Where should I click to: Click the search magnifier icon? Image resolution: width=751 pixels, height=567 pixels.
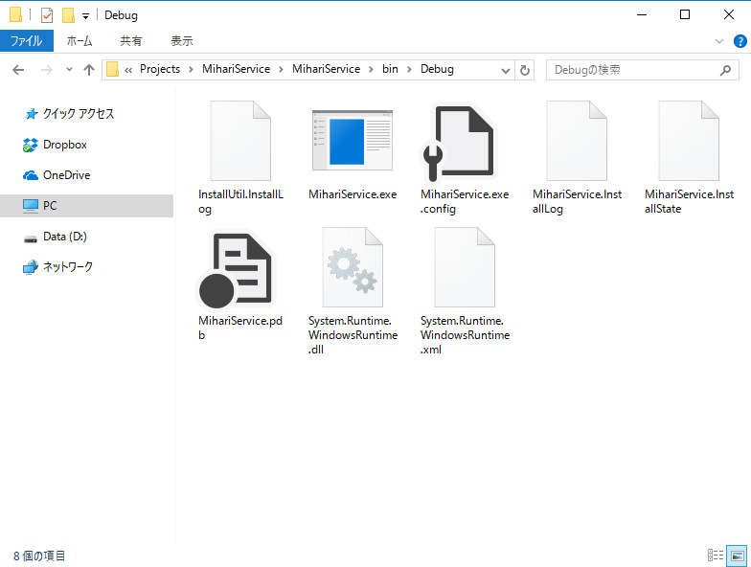coord(726,71)
